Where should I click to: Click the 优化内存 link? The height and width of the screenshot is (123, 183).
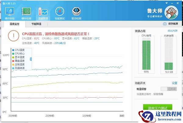(173, 31)
